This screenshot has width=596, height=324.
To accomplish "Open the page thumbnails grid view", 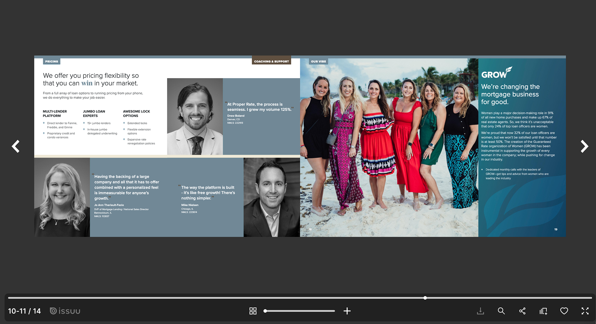I will point(253,311).
